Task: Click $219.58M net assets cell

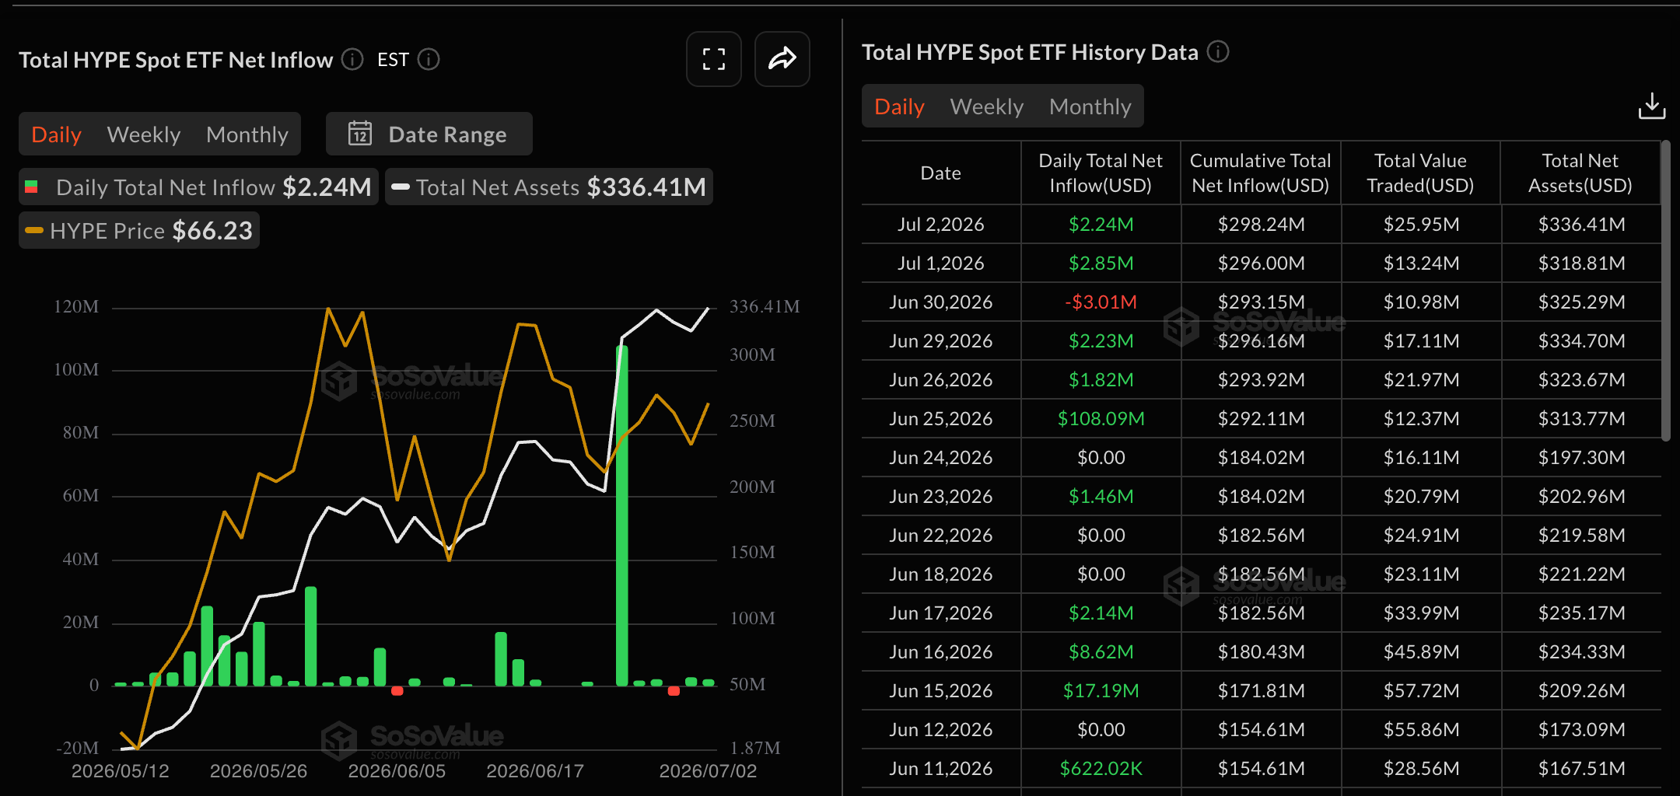Action: pyautogui.click(x=1581, y=536)
